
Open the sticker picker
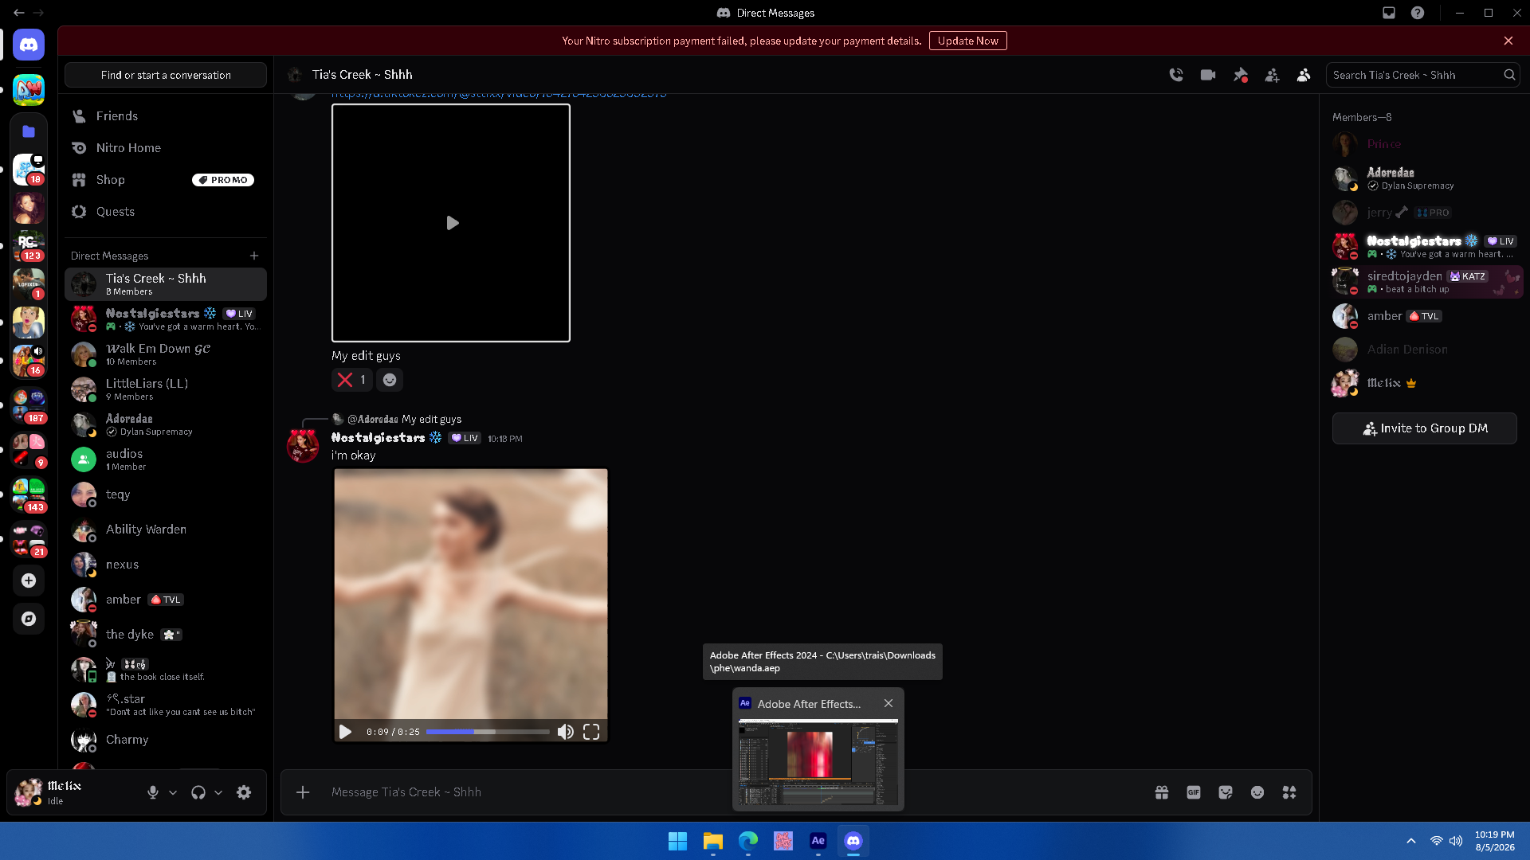(1226, 792)
